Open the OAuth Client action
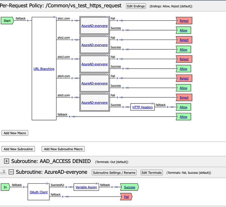Image resolution: width=226 pixels, height=207 pixels. tap(39, 192)
